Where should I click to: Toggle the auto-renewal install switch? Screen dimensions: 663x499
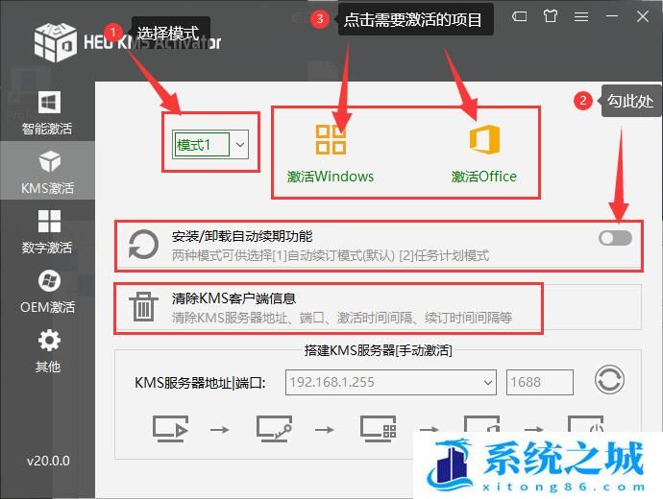[x=615, y=238]
